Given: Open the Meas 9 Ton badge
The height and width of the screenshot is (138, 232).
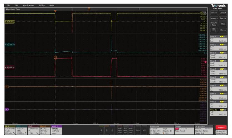Looking at the screenshot, I should point(218,104).
